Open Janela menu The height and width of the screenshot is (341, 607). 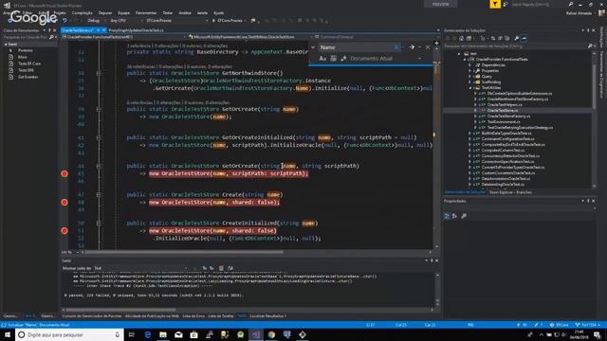(202, 12)
